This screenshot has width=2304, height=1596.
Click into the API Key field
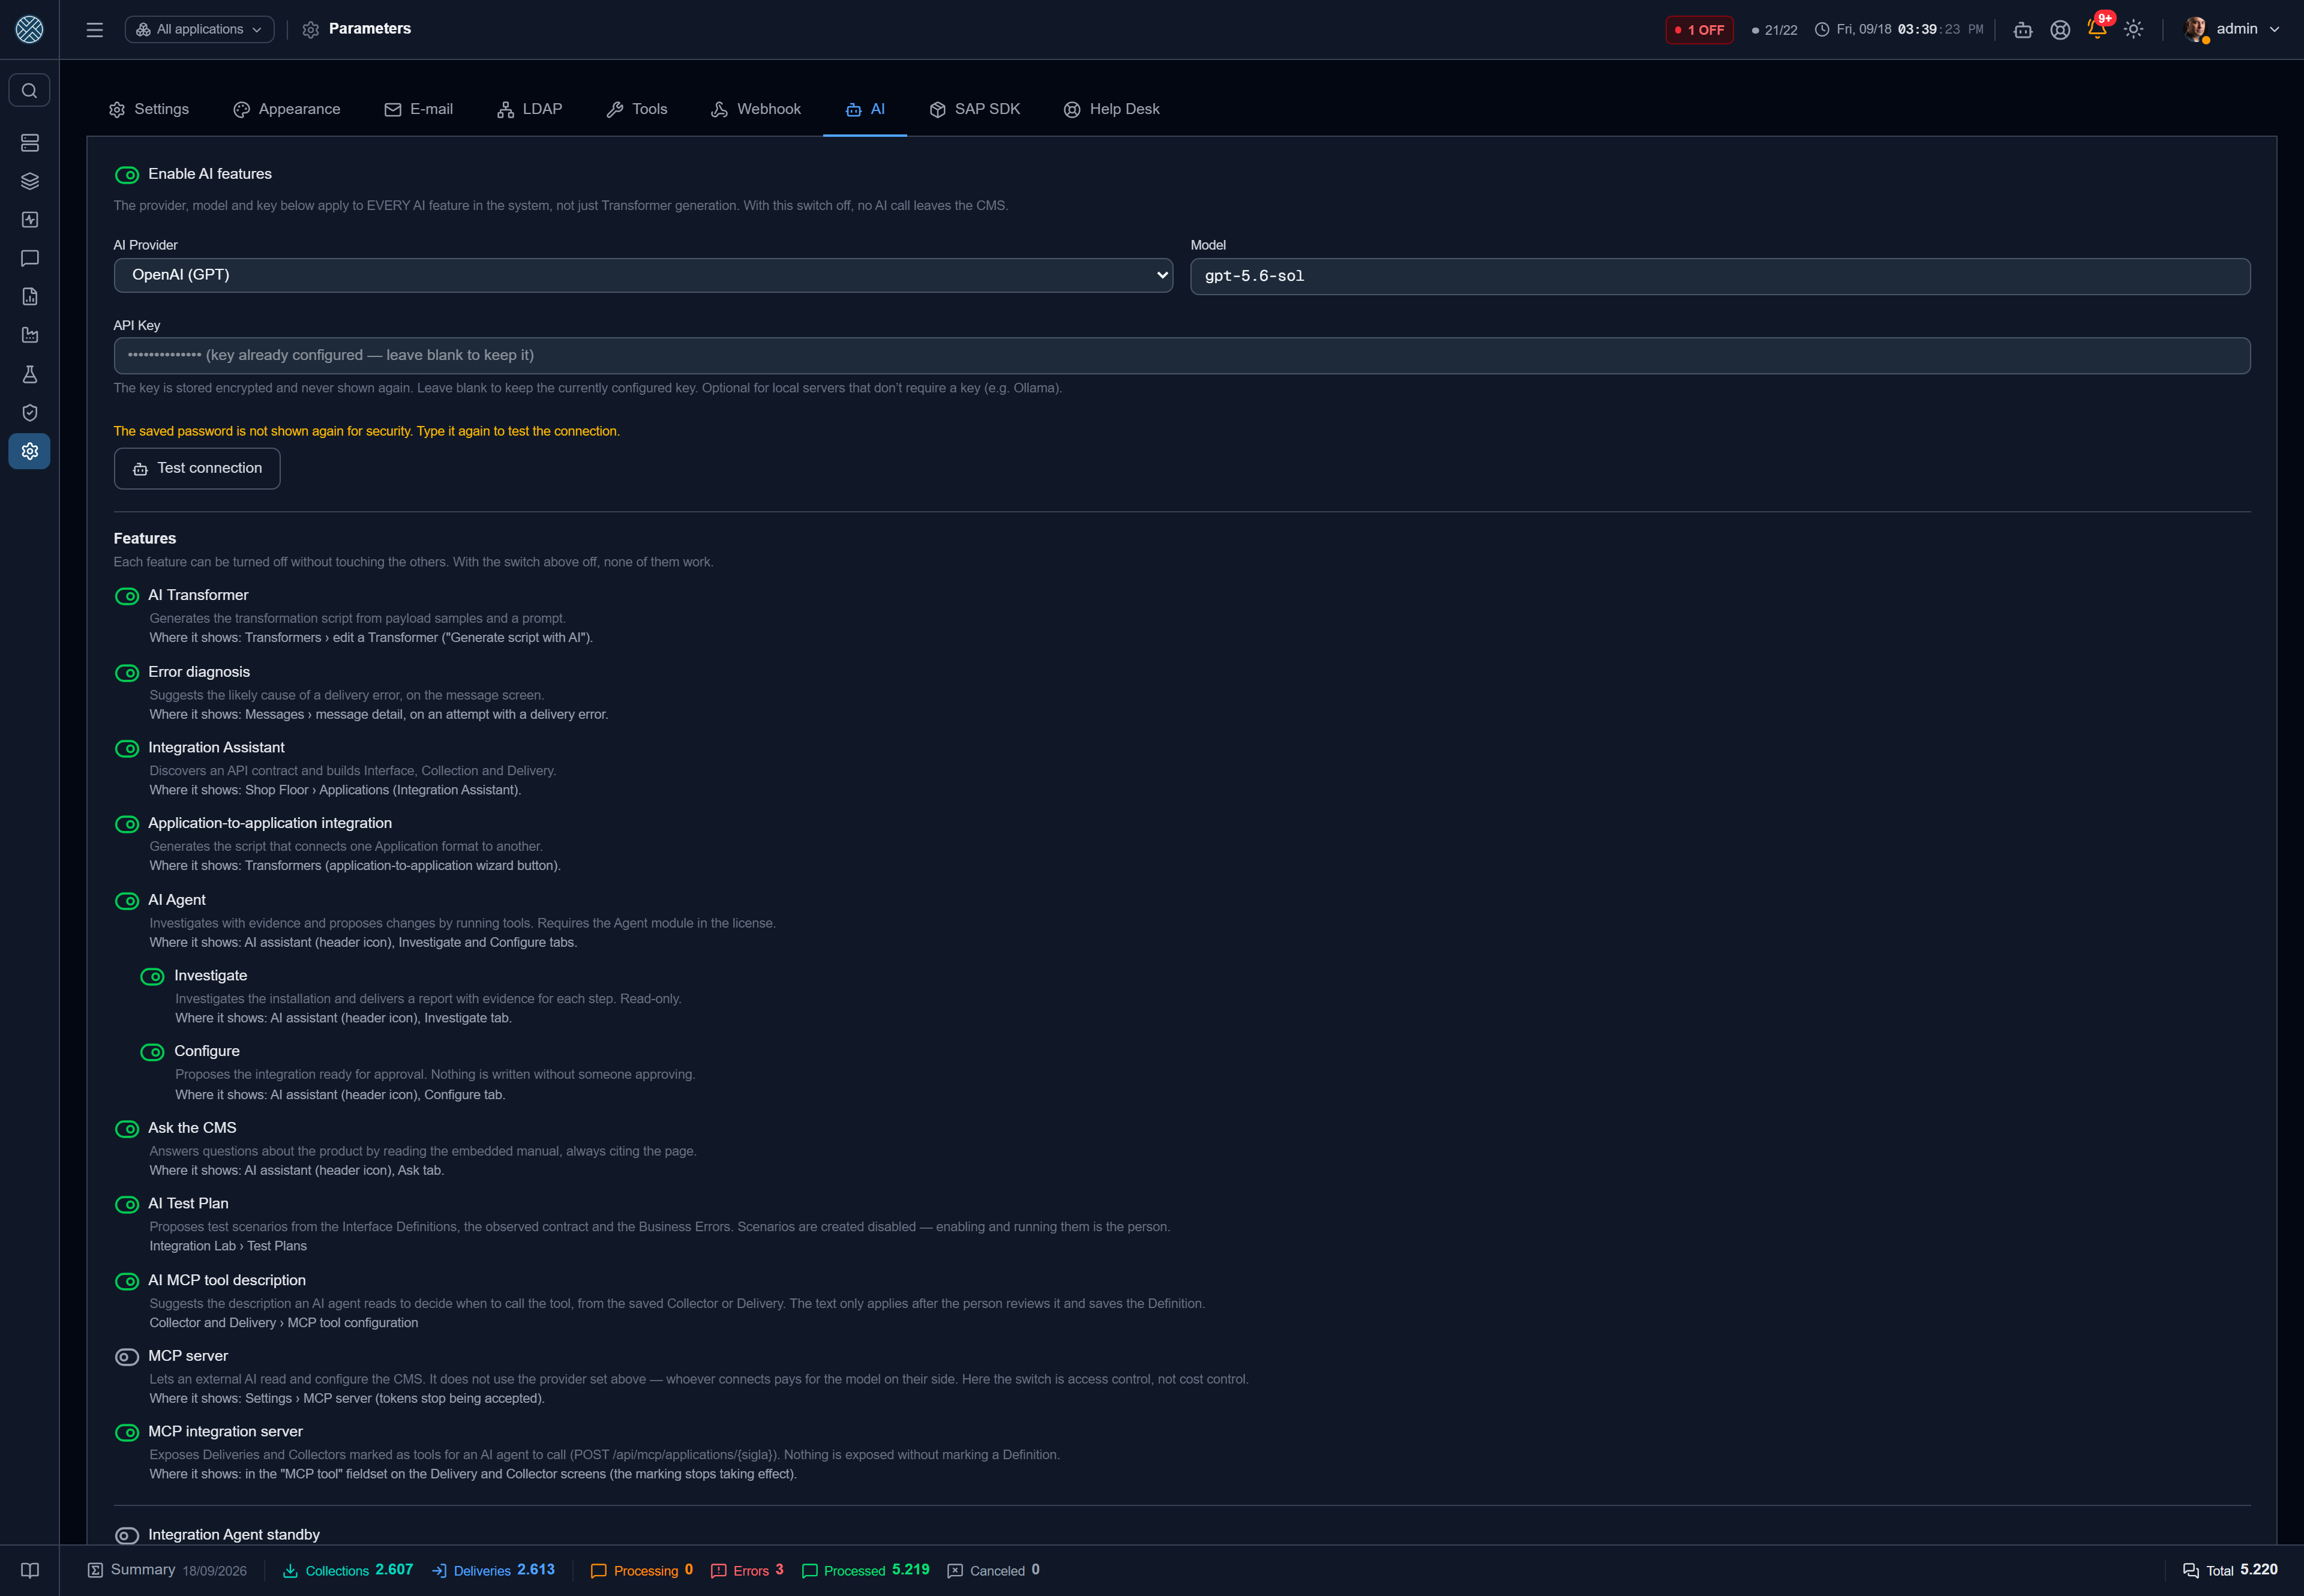pyautogui.click(x=1182, y=355)
